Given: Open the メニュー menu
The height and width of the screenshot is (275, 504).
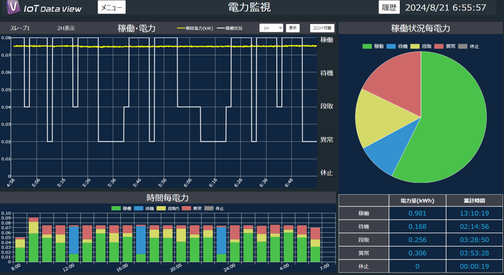Looking at the screenshot, I should click(111, 8).
